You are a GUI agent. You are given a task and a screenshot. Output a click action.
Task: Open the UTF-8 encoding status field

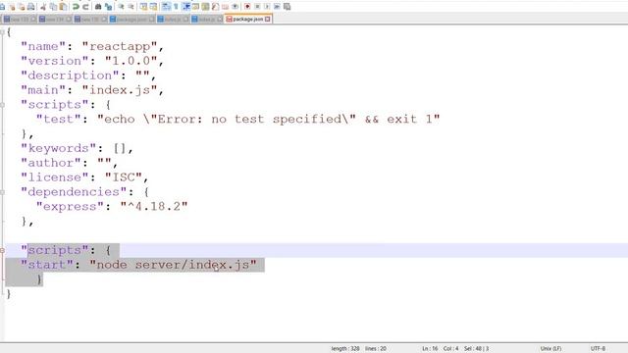pyautogui.click(x=598, y=349)
